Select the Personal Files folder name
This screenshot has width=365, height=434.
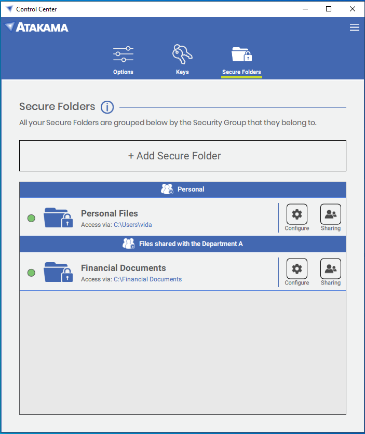coord(110,213)
